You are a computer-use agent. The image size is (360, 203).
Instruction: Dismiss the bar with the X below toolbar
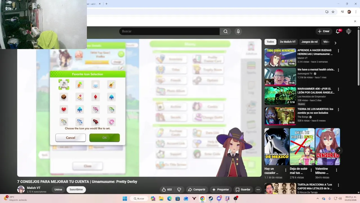(355, 21)
